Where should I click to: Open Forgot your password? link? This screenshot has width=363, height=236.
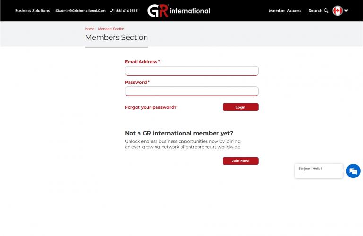[150, 107]
